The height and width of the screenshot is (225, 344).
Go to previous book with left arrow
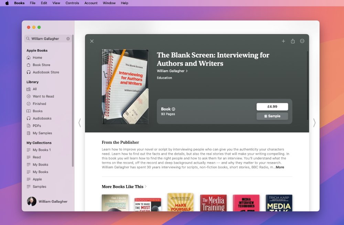tap(80, 123)
